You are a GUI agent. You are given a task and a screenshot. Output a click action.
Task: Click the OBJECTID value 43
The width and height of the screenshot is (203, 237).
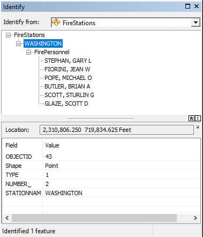point(49,157)
